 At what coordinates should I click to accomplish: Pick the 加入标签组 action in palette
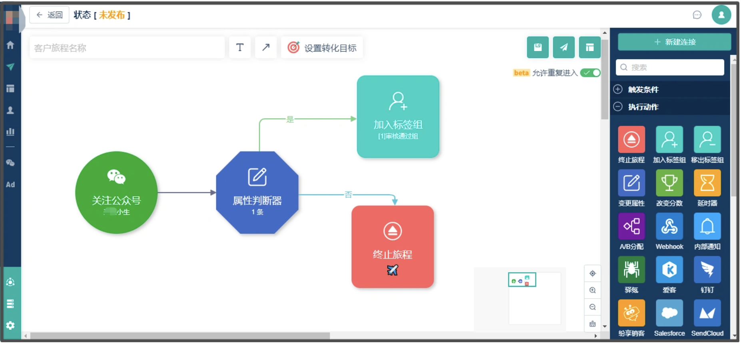pyautogui.click(x=669, y=140)
